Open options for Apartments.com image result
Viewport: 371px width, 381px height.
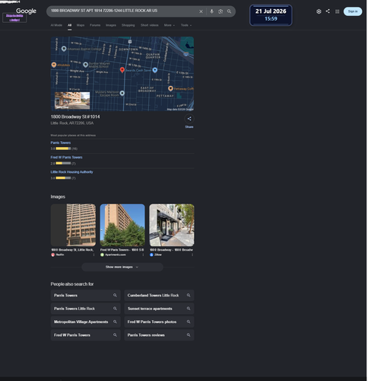[x=143, y=255]
